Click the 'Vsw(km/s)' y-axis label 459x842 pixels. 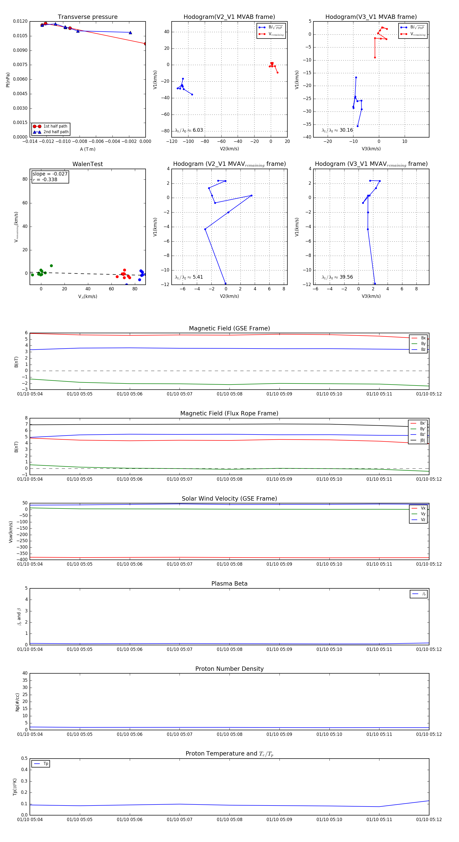pyautogui.click(x=10, y=532)
